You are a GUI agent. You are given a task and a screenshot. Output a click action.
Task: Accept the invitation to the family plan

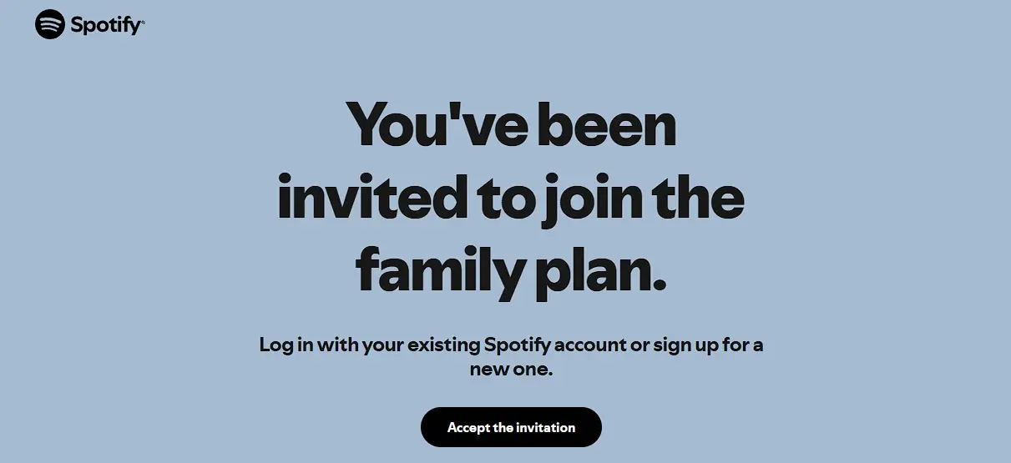[x=511, y=427]
